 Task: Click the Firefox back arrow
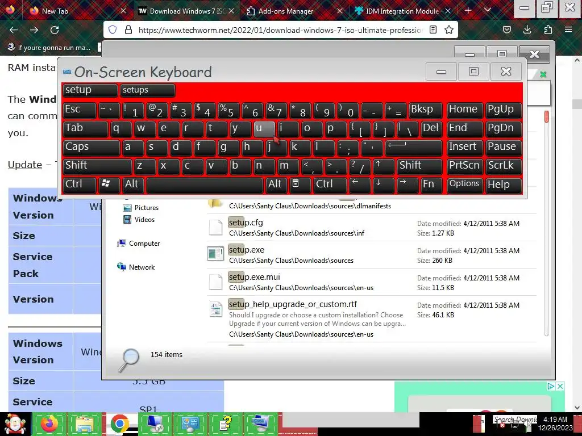pos(14,30)
